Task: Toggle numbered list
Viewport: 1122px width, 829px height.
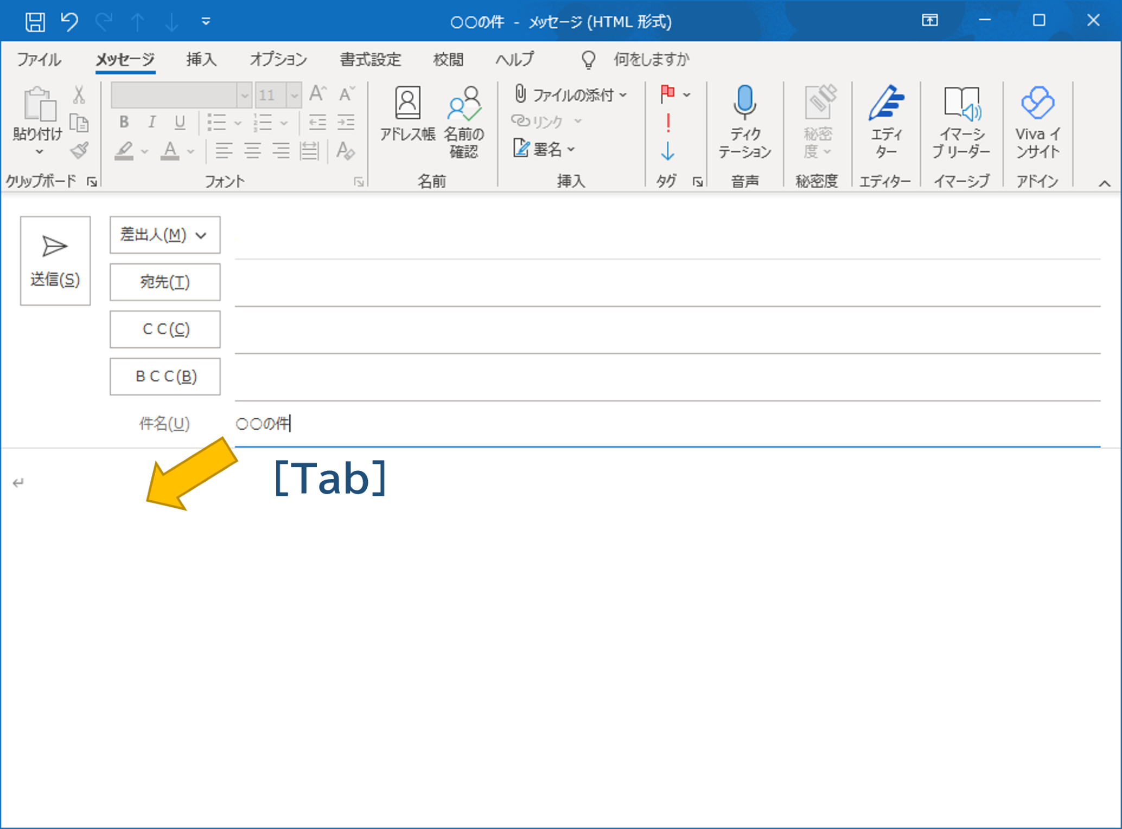Action: 263,123
